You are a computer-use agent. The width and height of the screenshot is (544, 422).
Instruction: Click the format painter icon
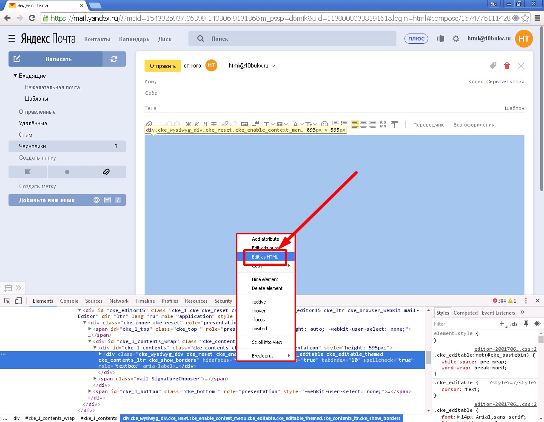(394, 124)
